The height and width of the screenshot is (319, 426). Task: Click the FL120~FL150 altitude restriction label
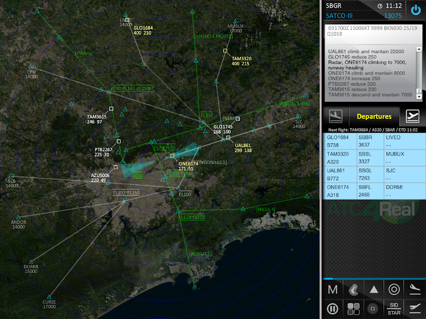coord(192,217)
